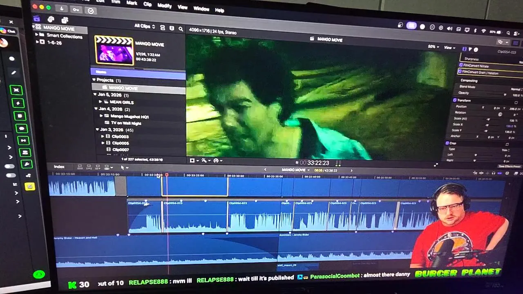Open the MANGO MOVIE timeline title dropdown
The width and height of the screenshot is (523, 294).
point(296,170)
